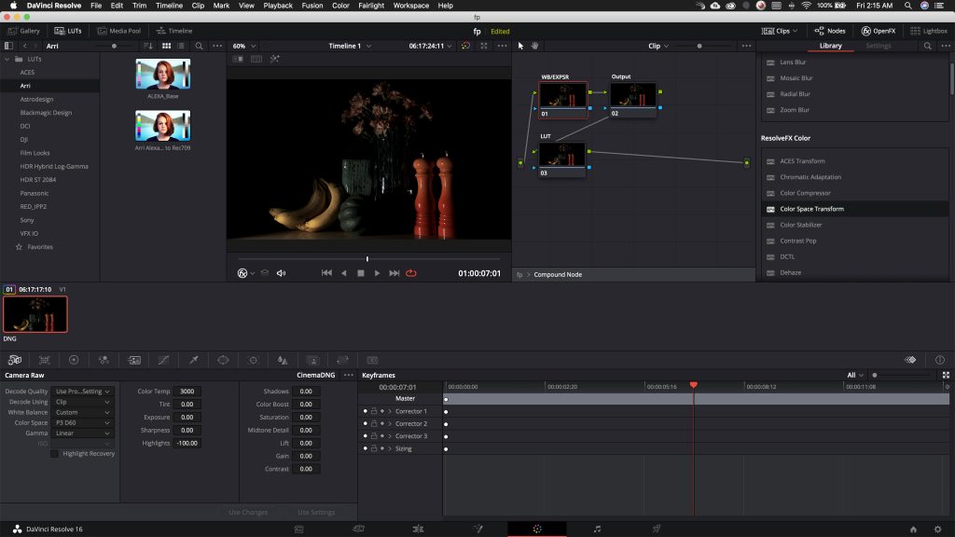
Task: Toggle loop playback in viewer
Action: (411, 273)
